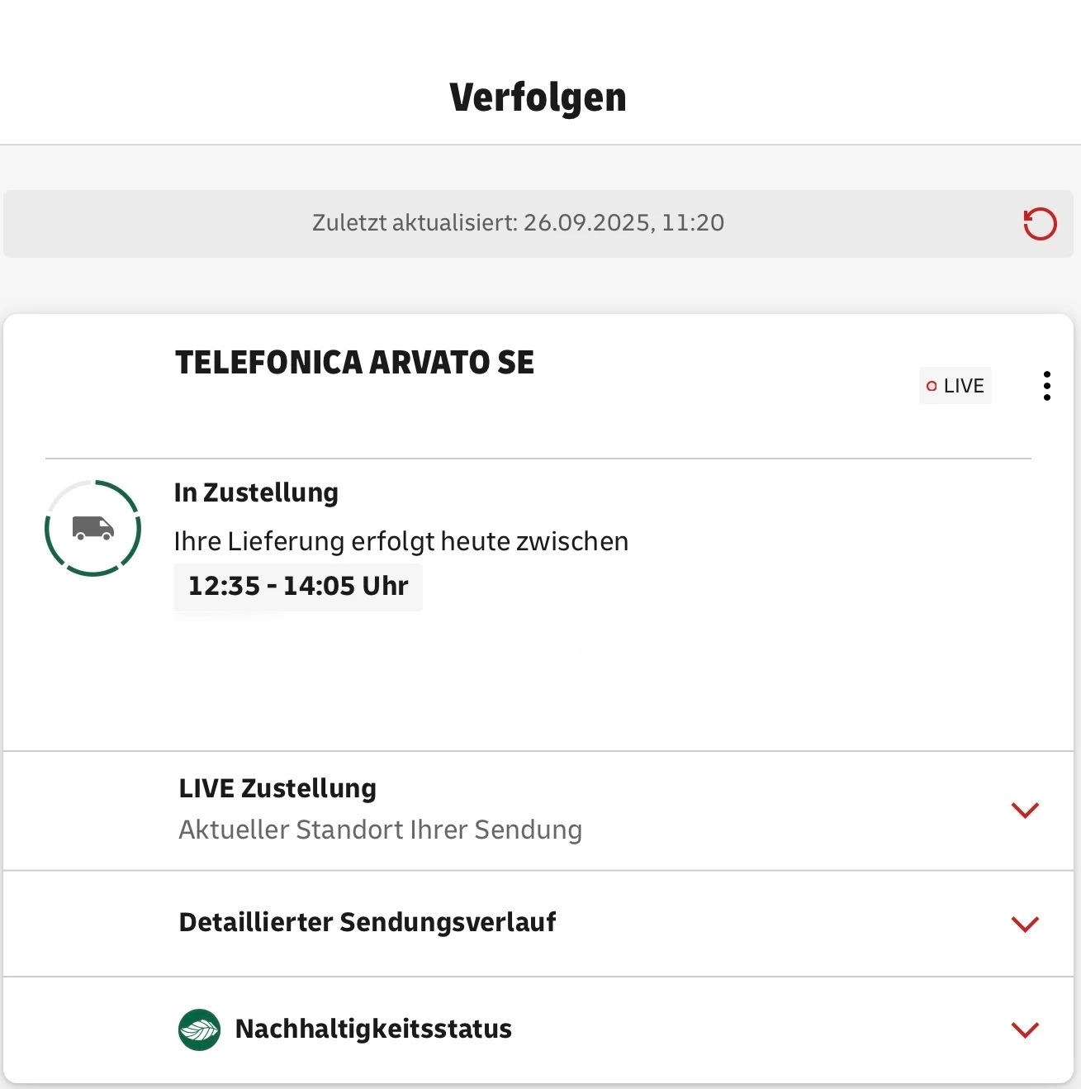Expand LIVE Zustellung with its chevron
Image resolution: width=1081 pixels, height=1089 pixels.
click(x=1024, y=810)
